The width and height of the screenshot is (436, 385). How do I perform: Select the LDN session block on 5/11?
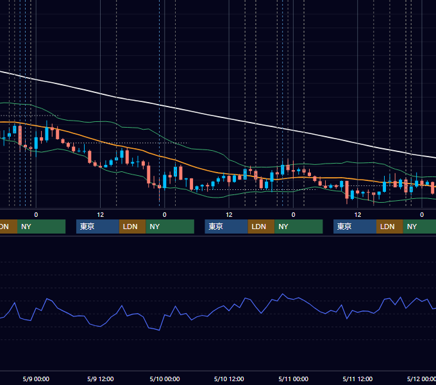[390, 227]
